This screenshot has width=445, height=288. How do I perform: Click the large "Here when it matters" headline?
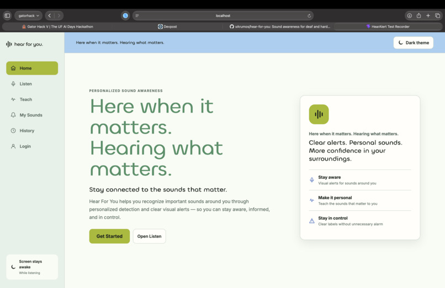pos(156,137)
